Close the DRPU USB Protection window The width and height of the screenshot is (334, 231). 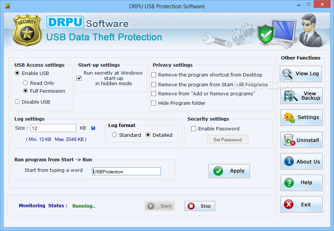point(322,5)
